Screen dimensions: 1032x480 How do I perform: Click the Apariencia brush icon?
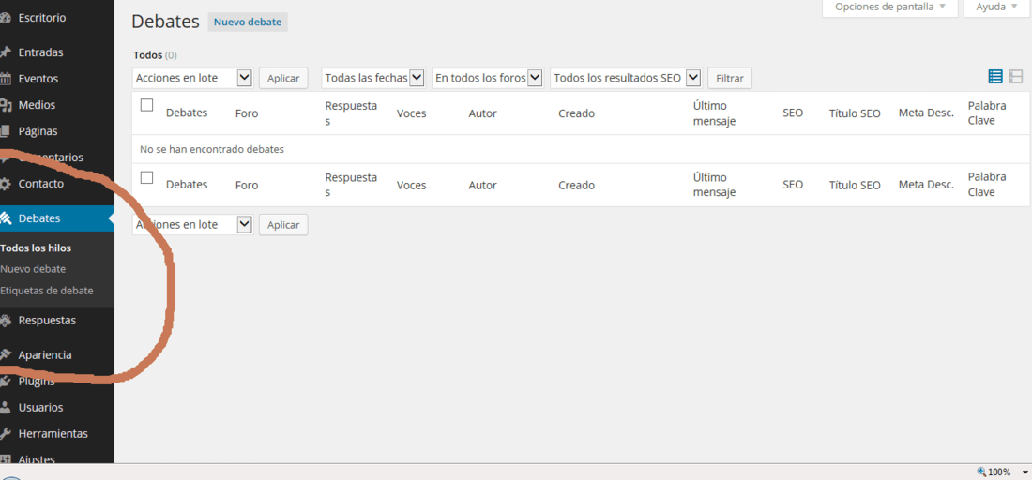tap(6, 355)
